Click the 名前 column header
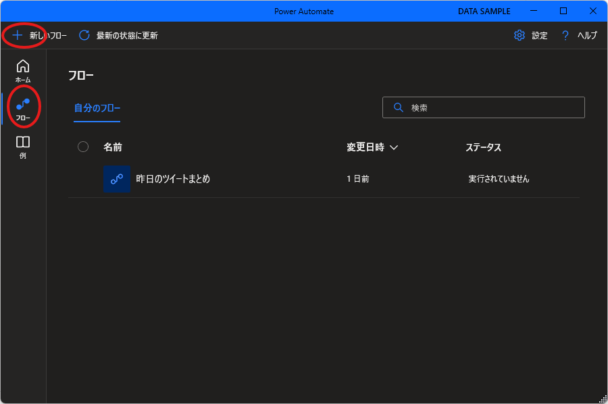This screenshot has width=608, height=404. [113, 147]
